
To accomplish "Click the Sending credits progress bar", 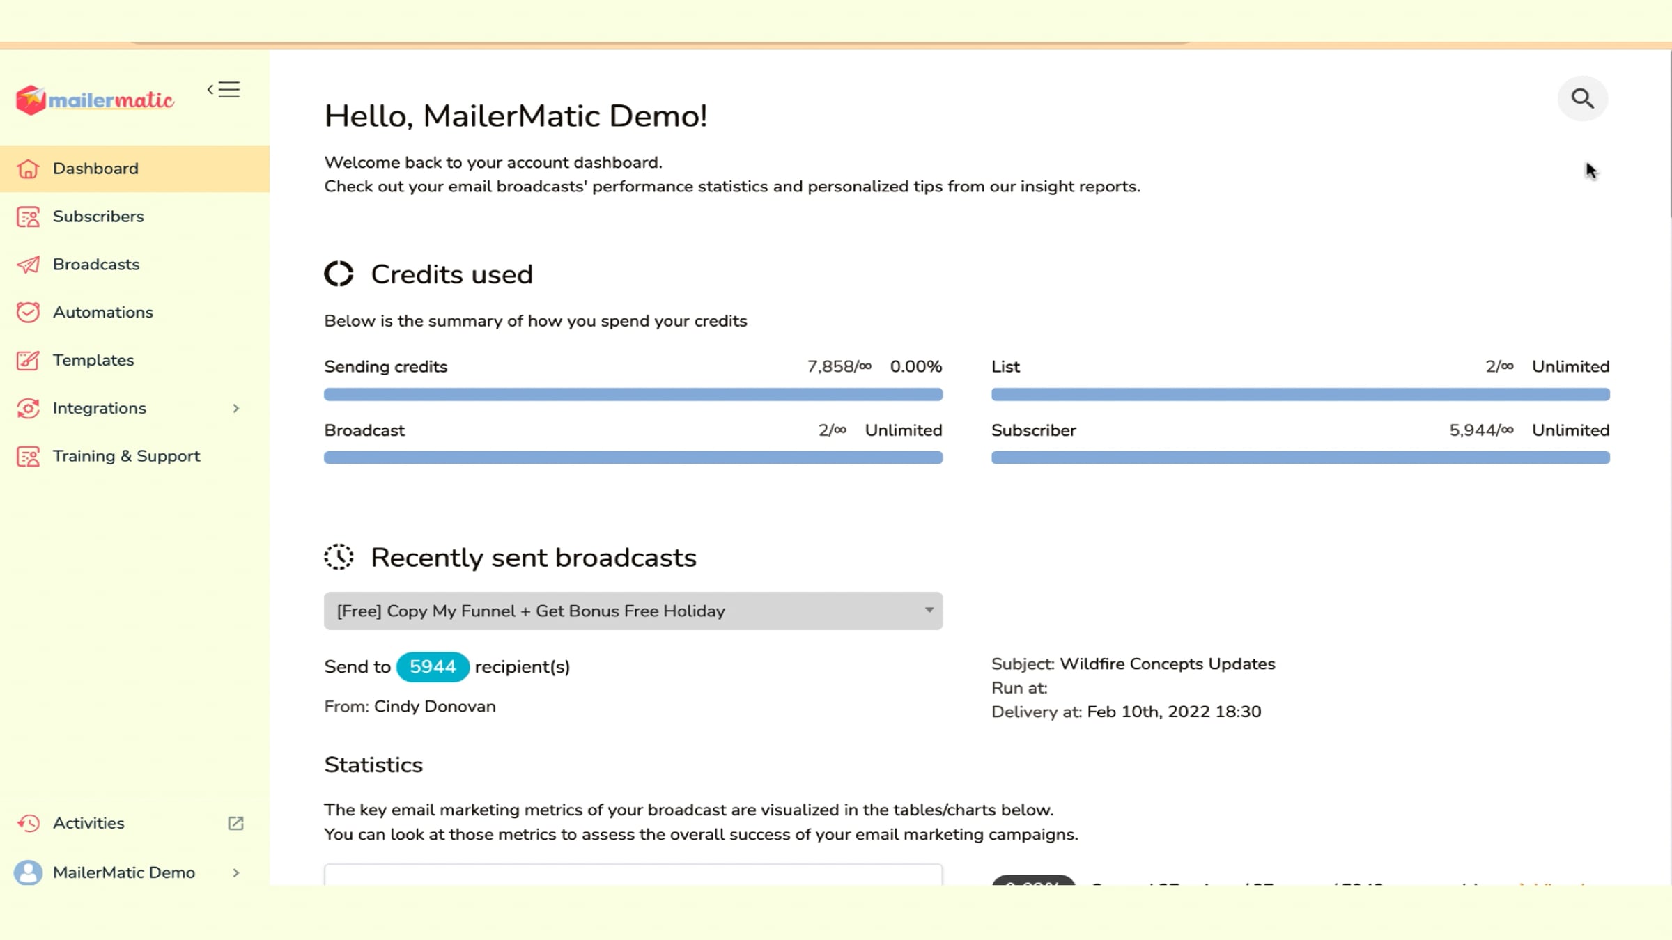I will (633, 395).
